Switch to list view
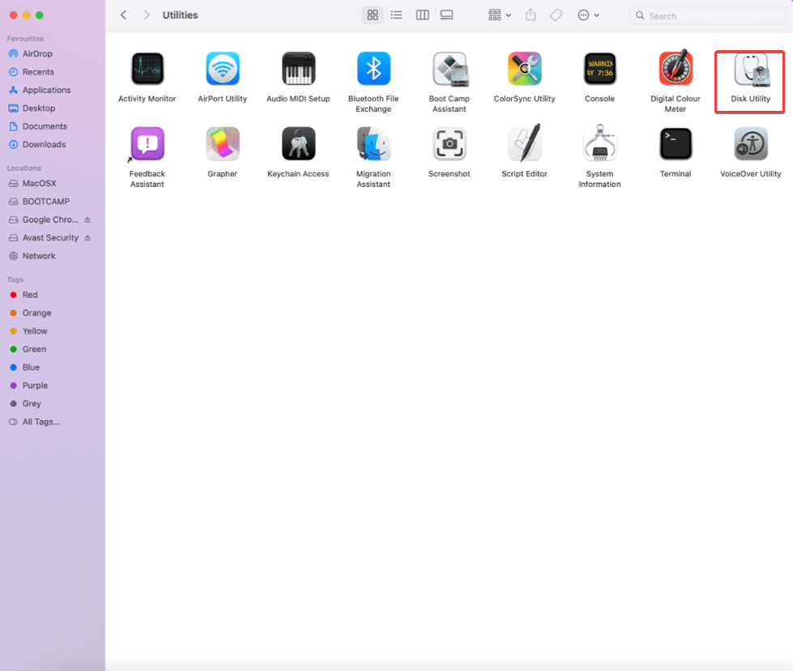 click(397, 15)
